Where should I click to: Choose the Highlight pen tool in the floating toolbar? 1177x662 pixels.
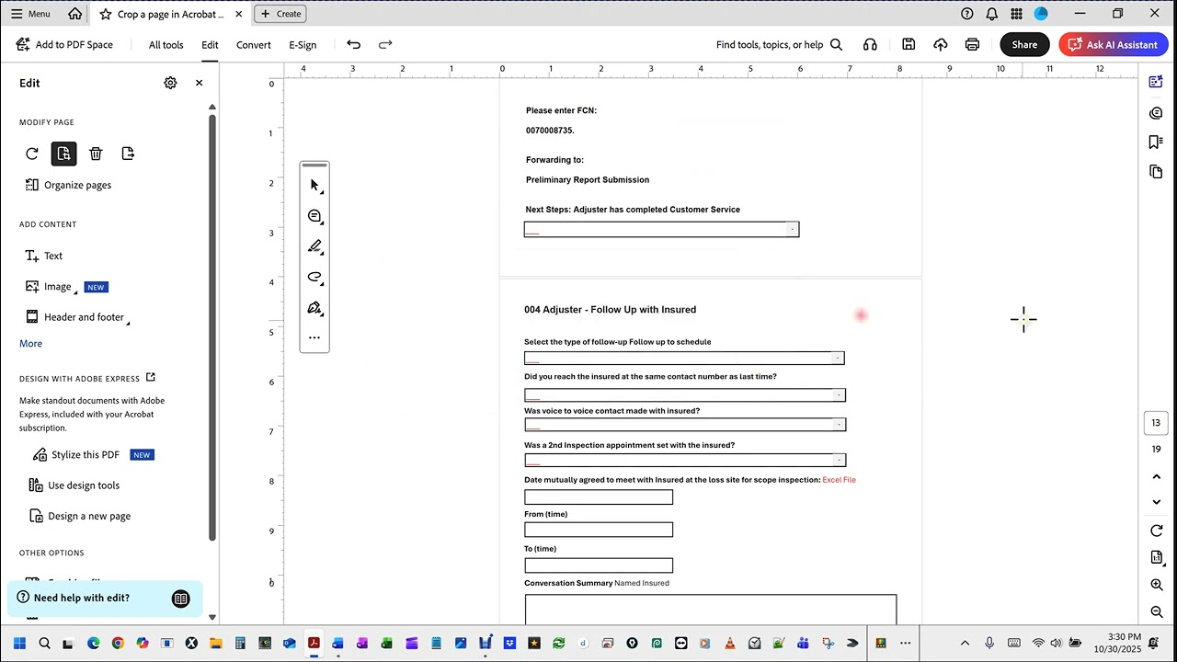314,246
